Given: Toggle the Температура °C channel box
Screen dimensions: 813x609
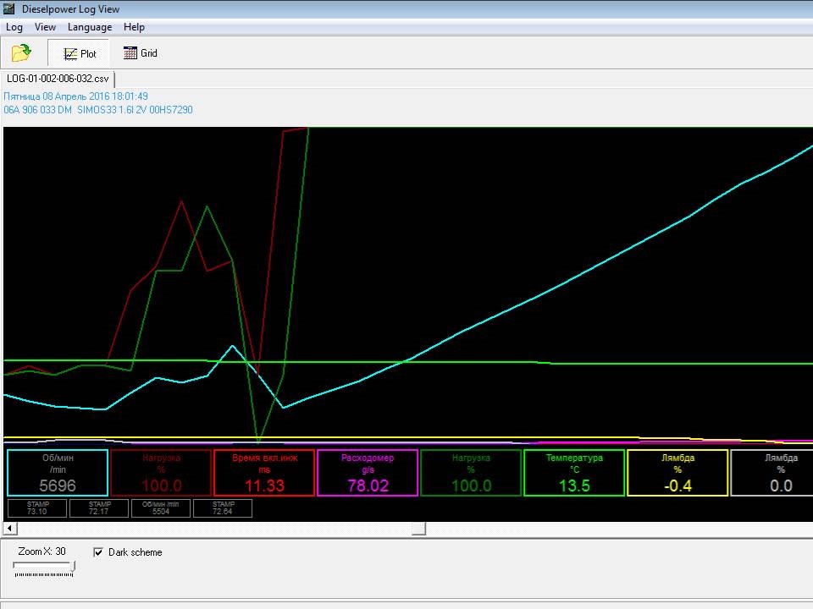Looking at the screenshot, I should click(574, 472).
